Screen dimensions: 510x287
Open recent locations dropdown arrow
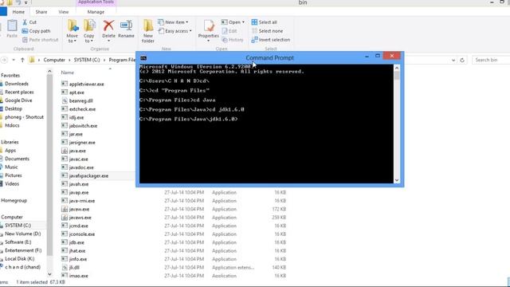[x=14, y=60]
